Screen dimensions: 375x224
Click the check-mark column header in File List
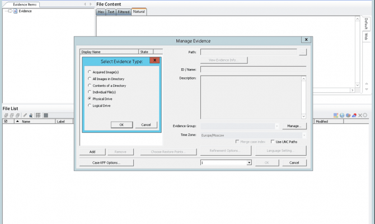pos(6,122)
